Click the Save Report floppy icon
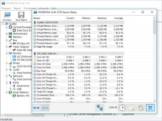 tap(21, 16)
